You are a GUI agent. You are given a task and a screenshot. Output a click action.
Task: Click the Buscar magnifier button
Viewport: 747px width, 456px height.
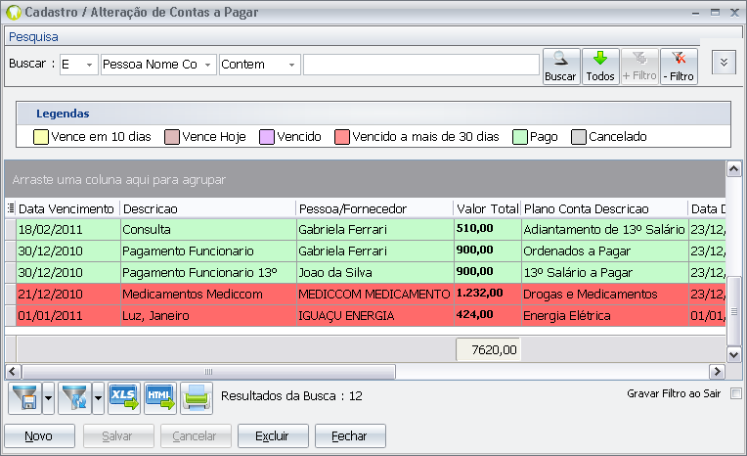pos(561,67)
